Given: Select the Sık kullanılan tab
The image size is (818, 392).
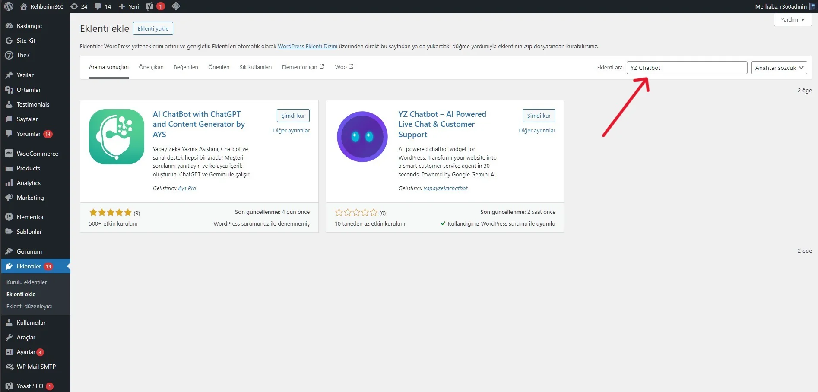Looking at the screenshot, I should coord(255,67).
